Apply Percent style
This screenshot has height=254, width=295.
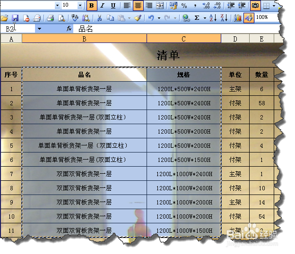[x=184, y=6]
